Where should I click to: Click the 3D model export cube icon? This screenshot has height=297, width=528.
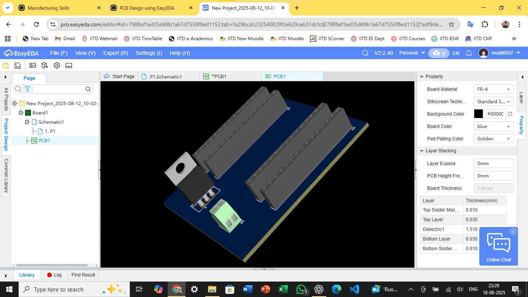click(45, 65)
